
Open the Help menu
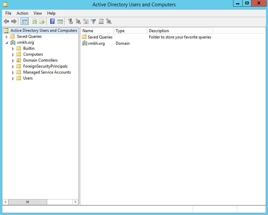tap(51, 13)
